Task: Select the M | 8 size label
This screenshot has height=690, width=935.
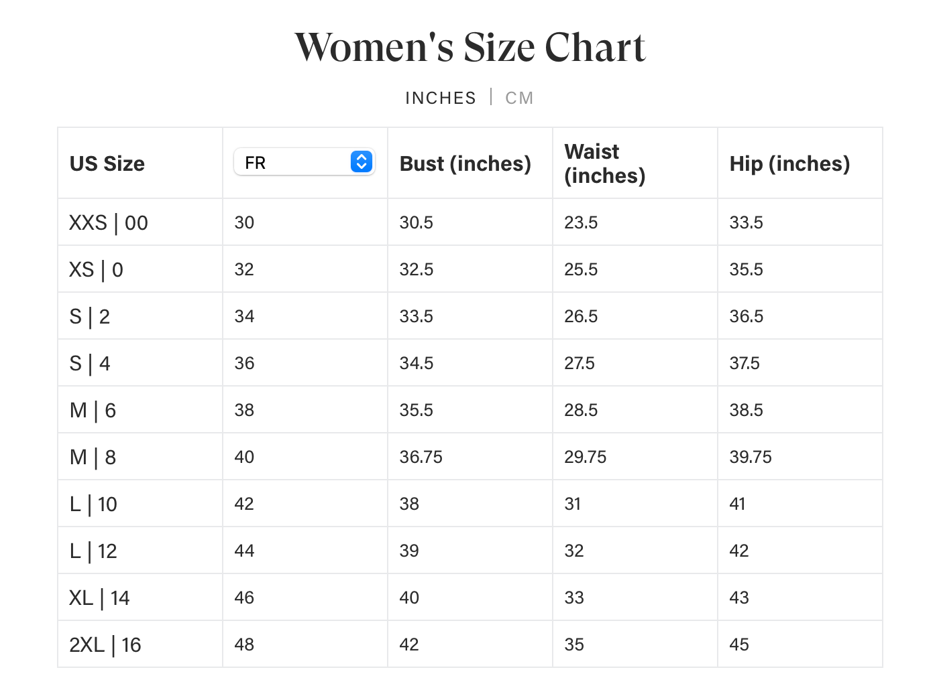Action: click(x=93, y=457)
